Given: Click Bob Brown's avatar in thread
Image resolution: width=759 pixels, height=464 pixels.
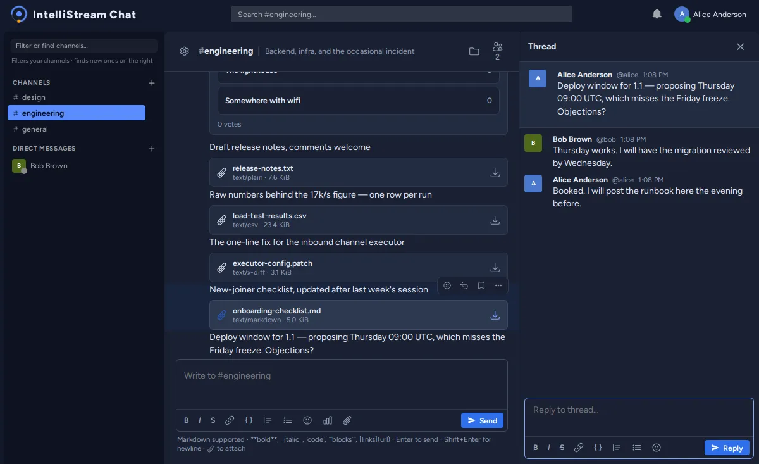Looking at the screenshot, I should 533,143.
